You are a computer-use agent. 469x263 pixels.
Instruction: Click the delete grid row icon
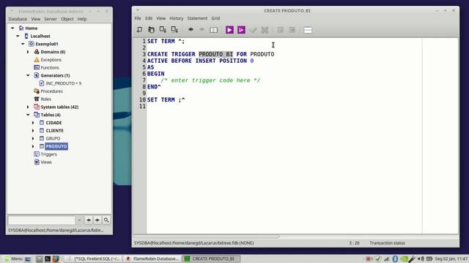tap(292, 30)
